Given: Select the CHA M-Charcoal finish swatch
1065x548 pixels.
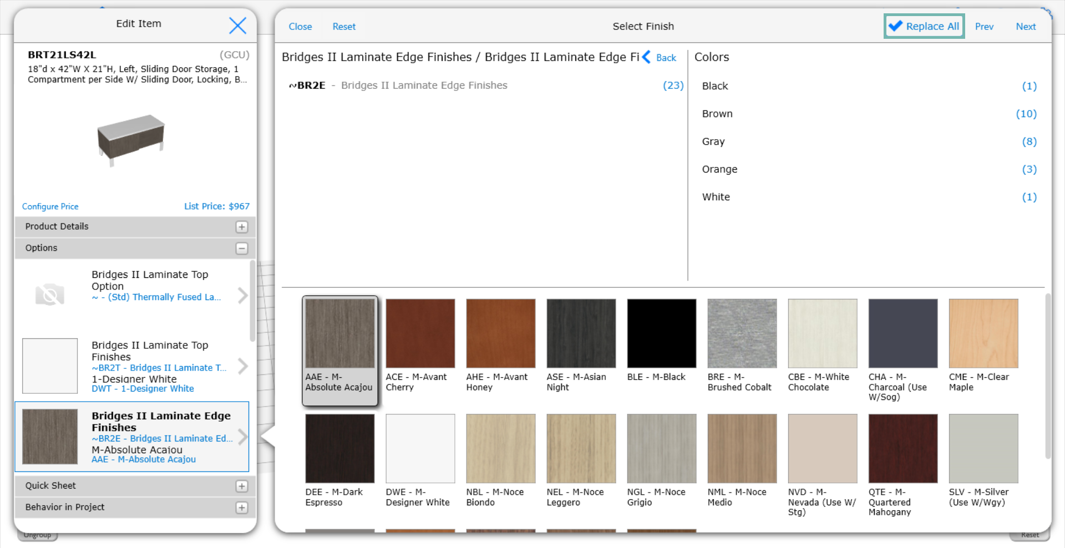Looking at the screenshot, I should tap(903, 333).
